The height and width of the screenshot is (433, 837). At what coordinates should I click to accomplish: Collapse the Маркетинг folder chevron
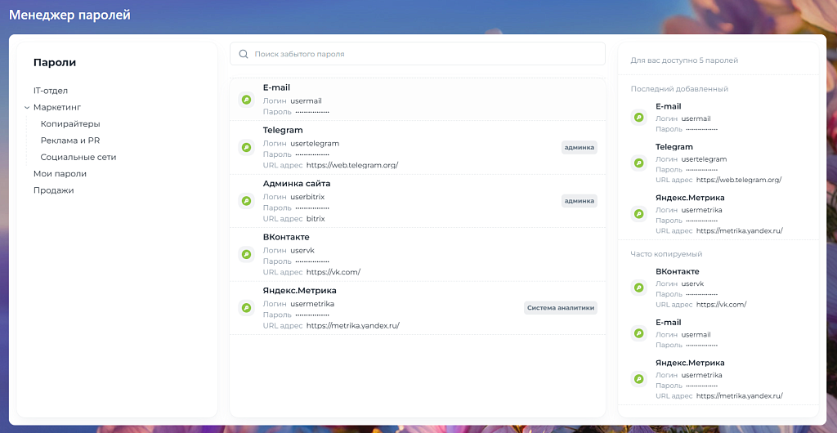point(27,108)
